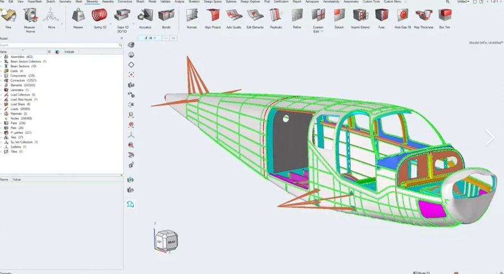The height and width of the screenshot is (274, 504).
Task: Select the Move tool
Action: (51, 19)
